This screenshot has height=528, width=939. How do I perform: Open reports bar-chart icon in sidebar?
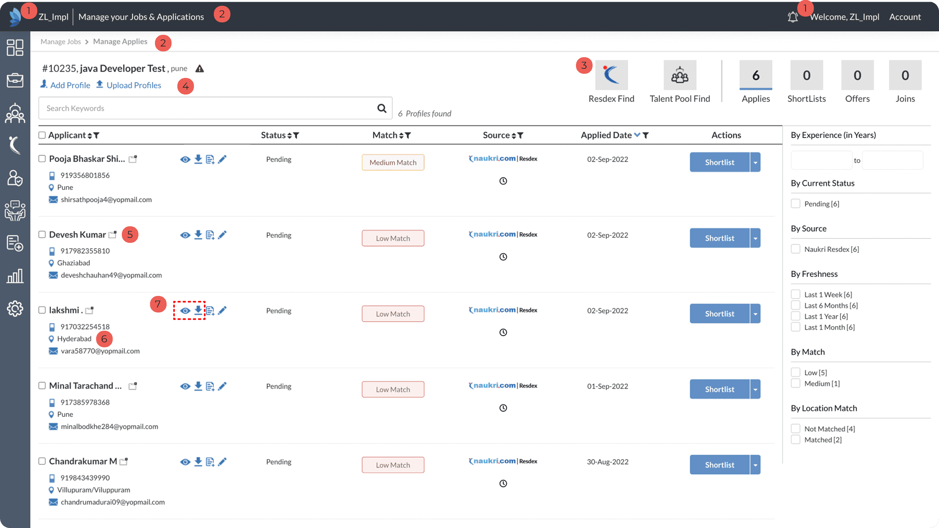15,276
